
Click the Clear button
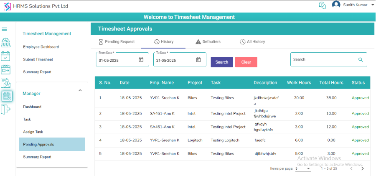coord(246,62)
